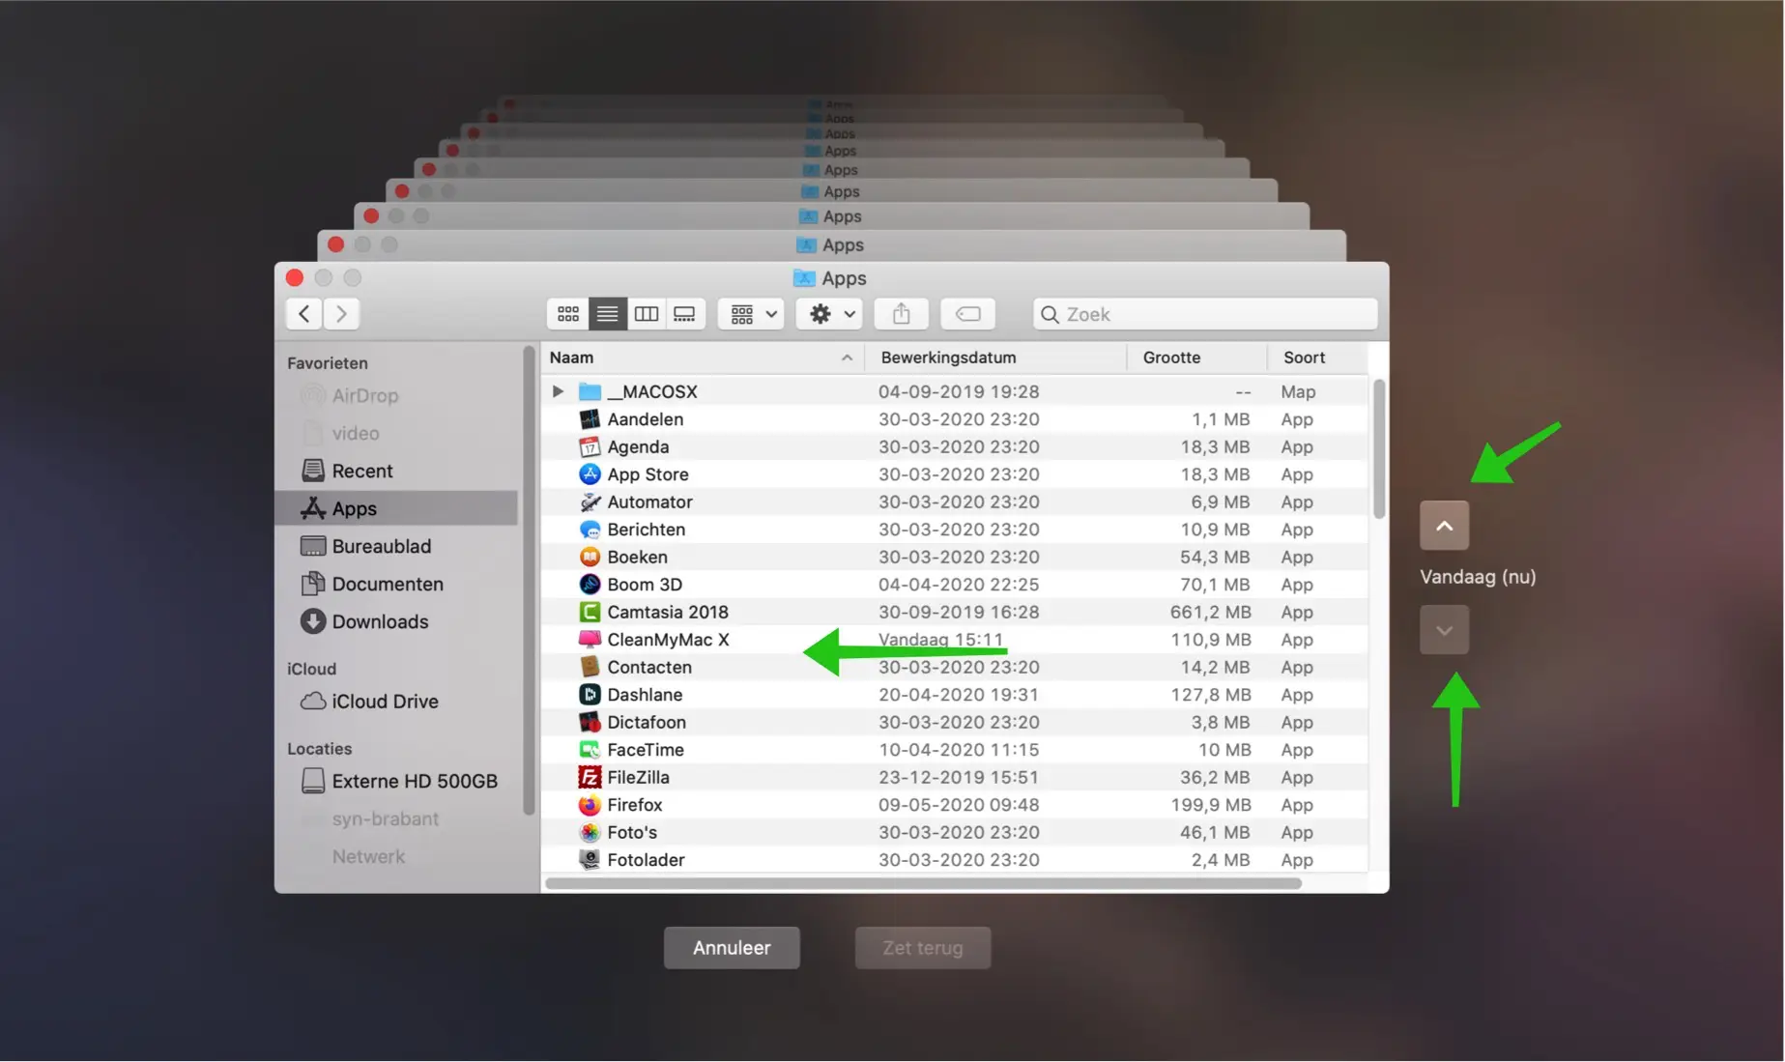Click the Boeken app icon
1785x1062 pixels.
tap(590, 557)
